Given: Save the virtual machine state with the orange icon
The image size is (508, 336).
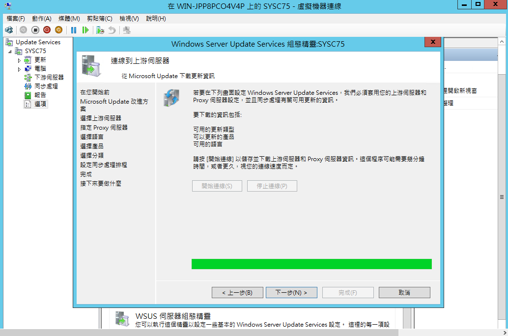Looking at the screenshot, I should point(58,30).
